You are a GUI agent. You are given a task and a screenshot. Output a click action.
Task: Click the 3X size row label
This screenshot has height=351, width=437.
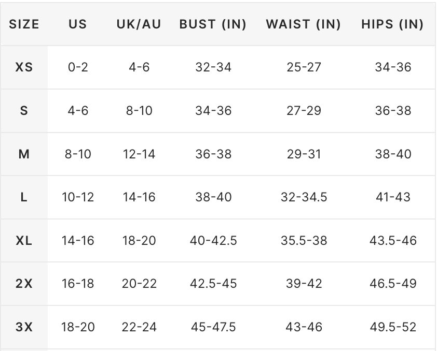24,327
